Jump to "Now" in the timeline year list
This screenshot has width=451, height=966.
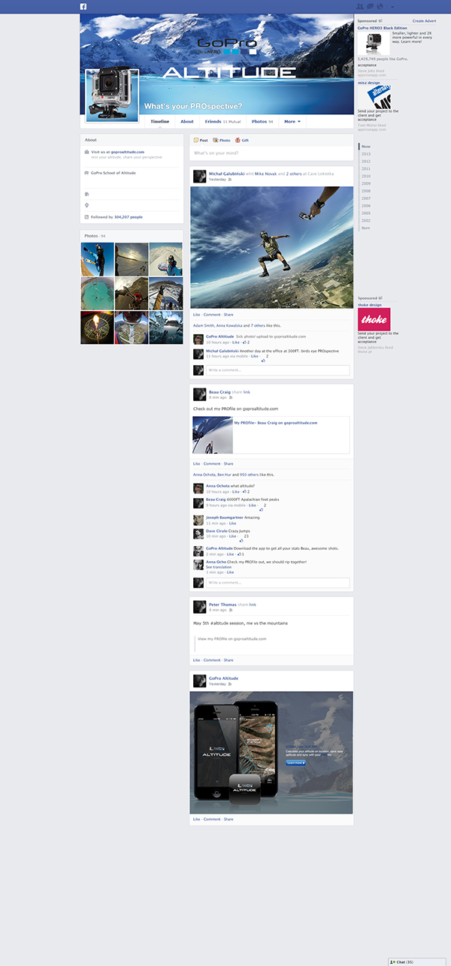click(366, 146)
